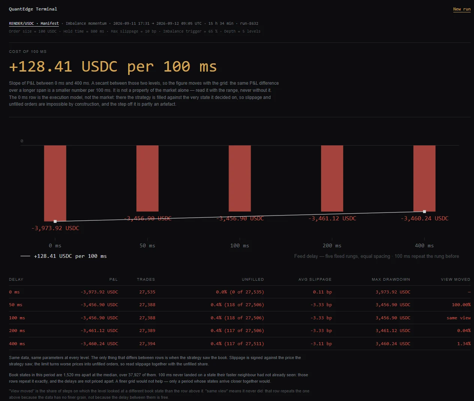This screenshot has width=474, height=401.
Task: Click the -3,461.12 USDC bar label
Action: [x=332, y=218]
